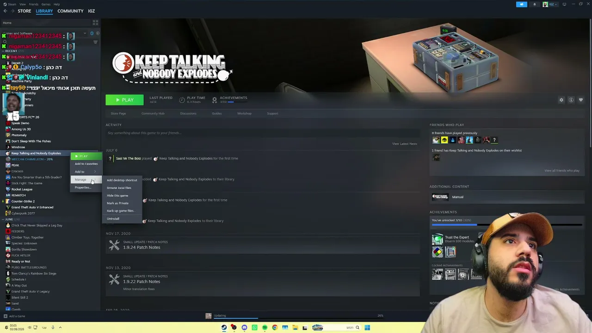Open the Steam announcements megaphone icon
592x333 pixels.
click(x=521, y=4)
